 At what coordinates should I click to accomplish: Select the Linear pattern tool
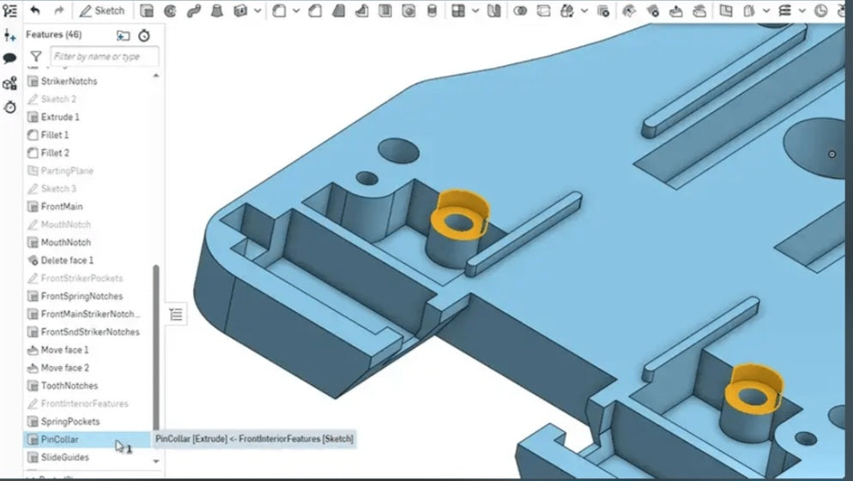point(458,11)
